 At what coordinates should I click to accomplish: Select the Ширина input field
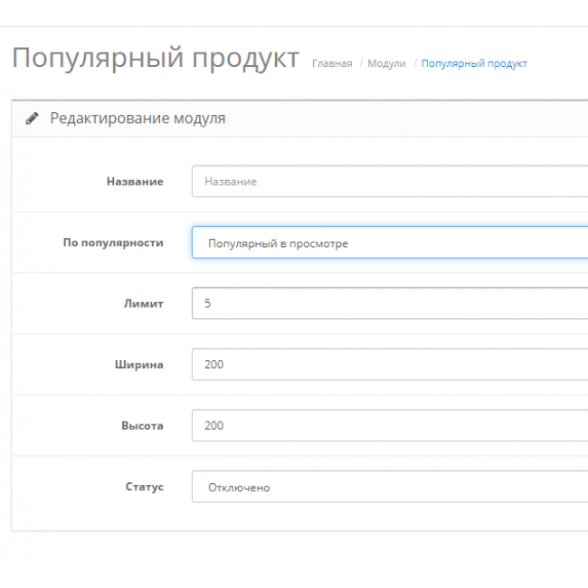pos(389,365)
